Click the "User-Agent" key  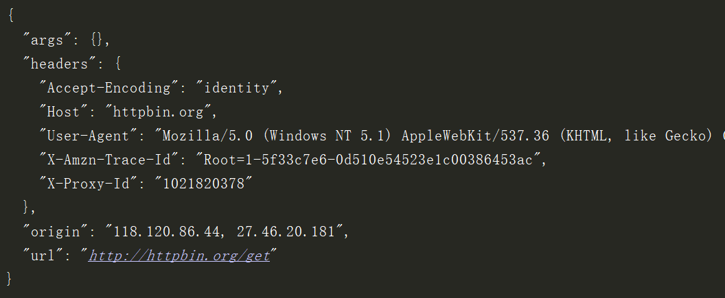tap(87, 136)
